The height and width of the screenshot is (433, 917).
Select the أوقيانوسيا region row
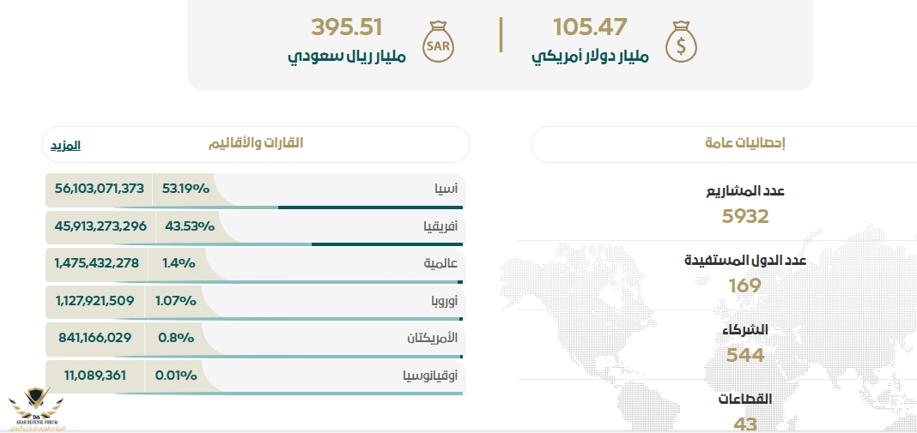[254, 377]
